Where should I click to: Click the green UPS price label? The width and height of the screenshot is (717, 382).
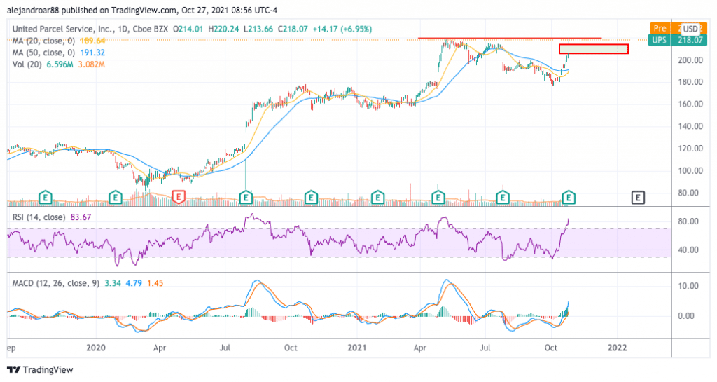(660, 40)
